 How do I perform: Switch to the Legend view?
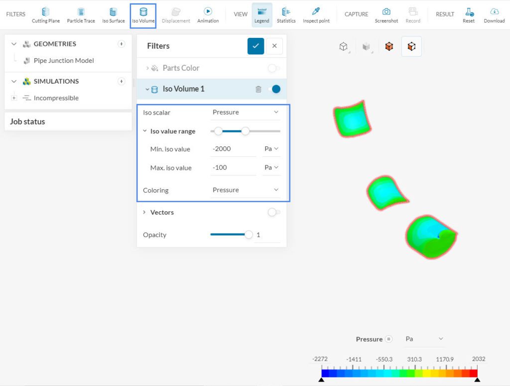click(262, 14)
